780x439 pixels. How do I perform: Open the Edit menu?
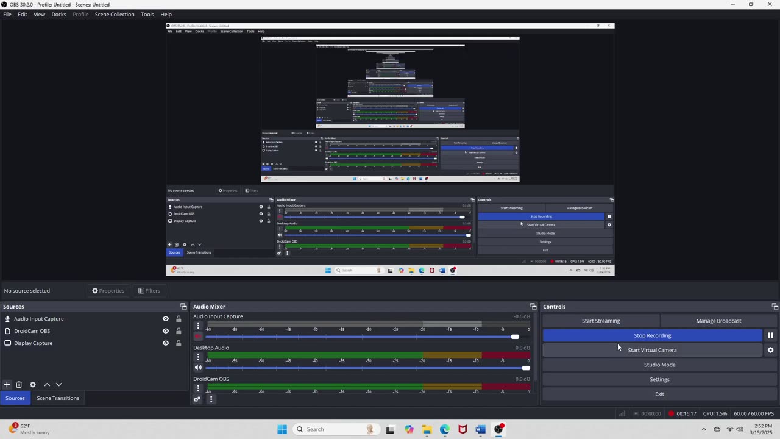coord(23,14)
